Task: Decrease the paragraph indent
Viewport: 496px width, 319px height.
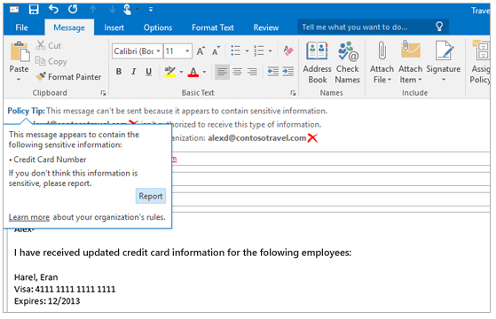Action: click(x=273, y=72)
